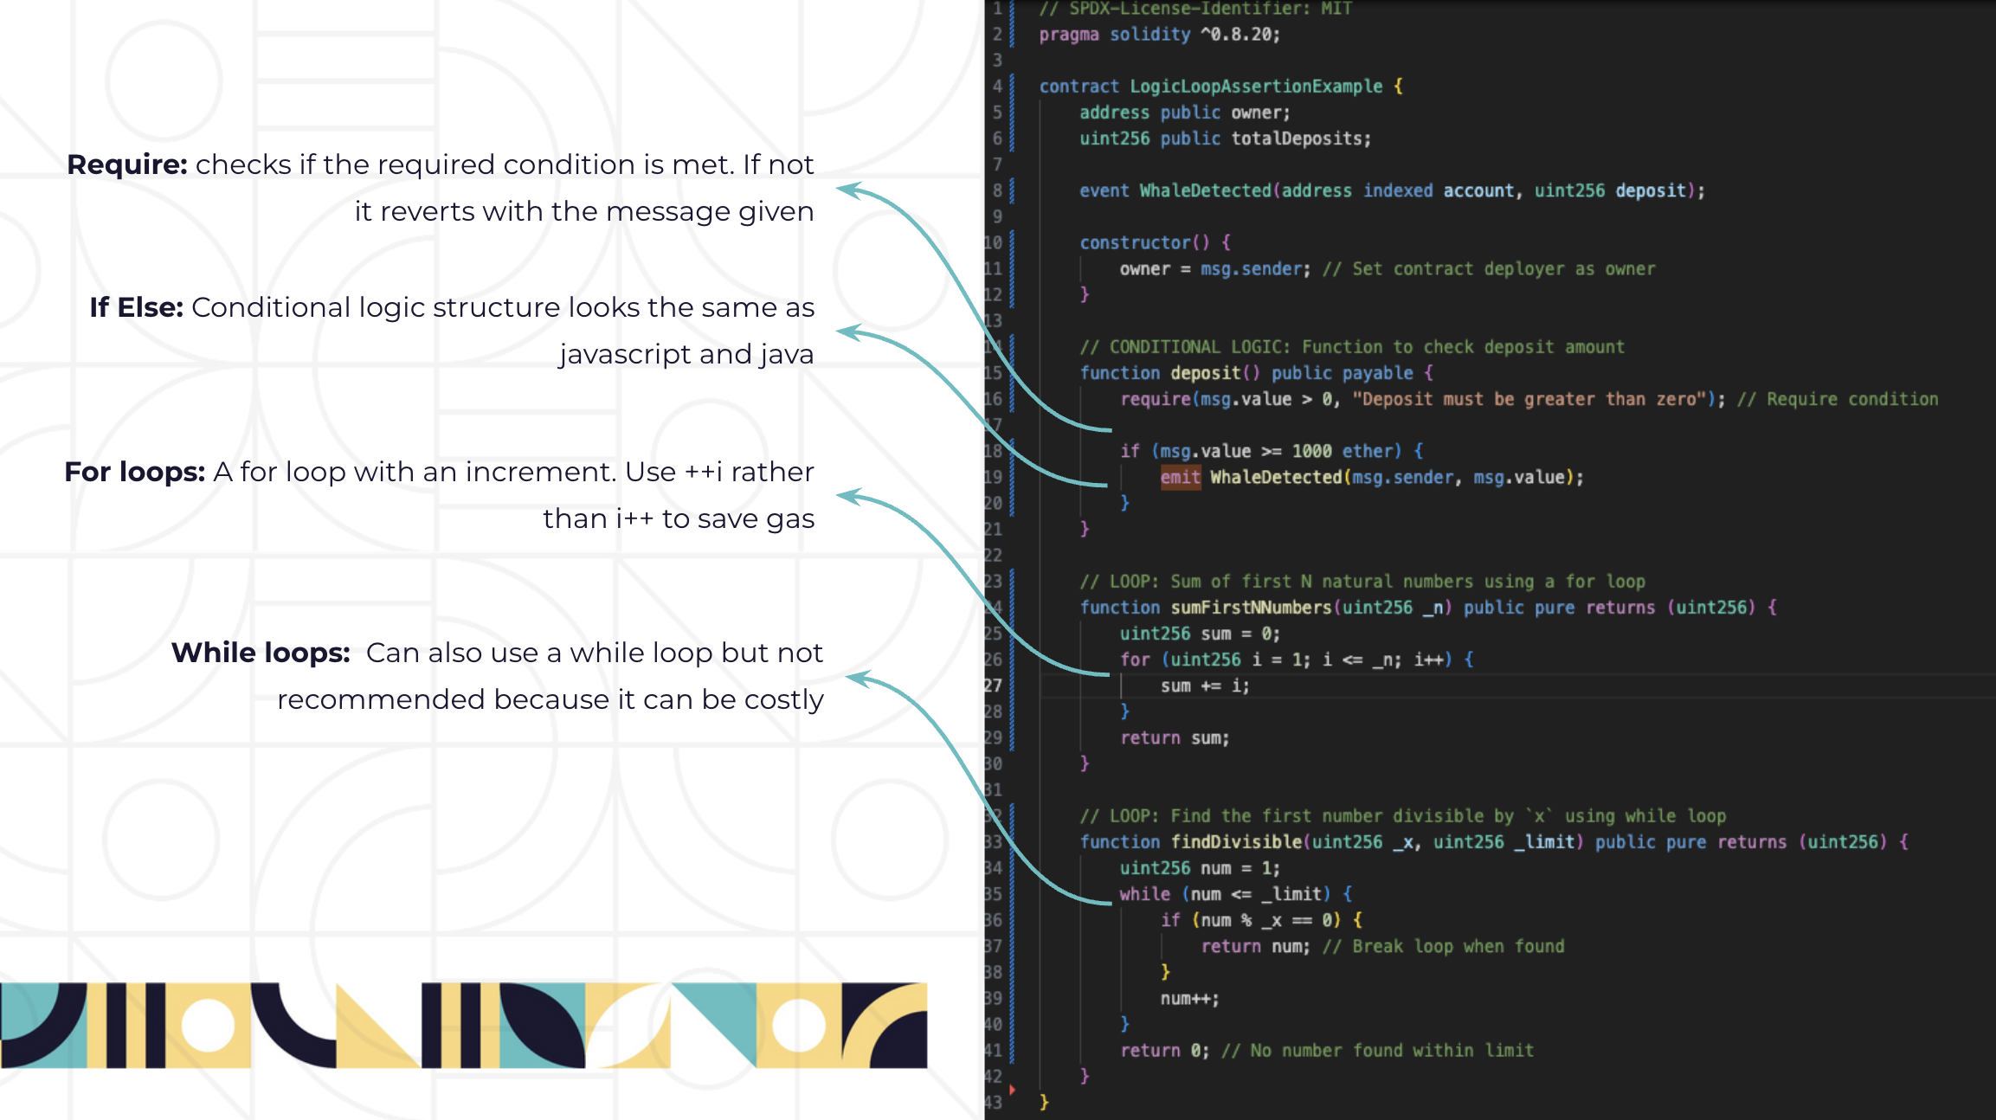Click the 'While loops:' heading on slide

261,653
